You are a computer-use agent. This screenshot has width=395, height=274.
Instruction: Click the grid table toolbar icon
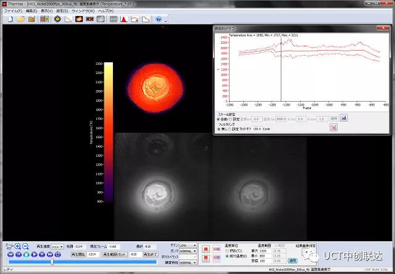click(x=113, y=19)
